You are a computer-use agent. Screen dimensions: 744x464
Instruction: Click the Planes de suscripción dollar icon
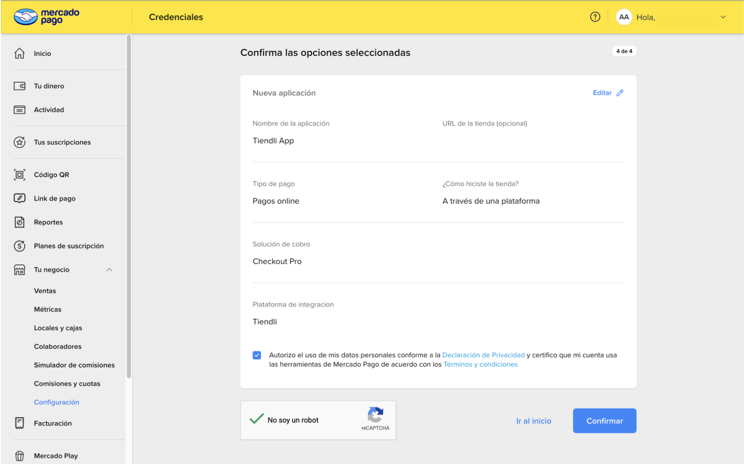coord(19,246)
